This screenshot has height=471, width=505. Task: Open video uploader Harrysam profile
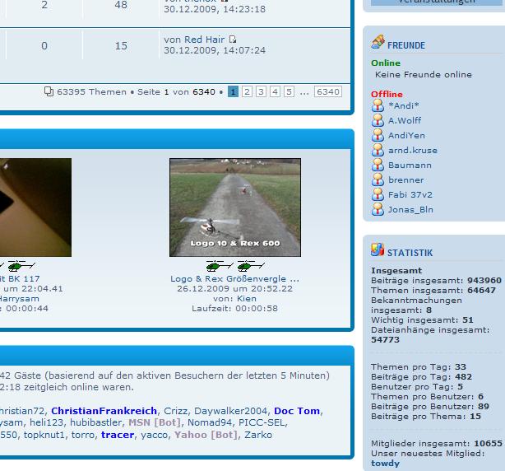pyautogui.click(x=19, y=299)
